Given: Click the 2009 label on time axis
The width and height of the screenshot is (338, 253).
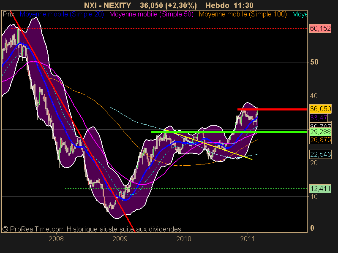Looking at the screenshot, I should click(x=120, y=239).
